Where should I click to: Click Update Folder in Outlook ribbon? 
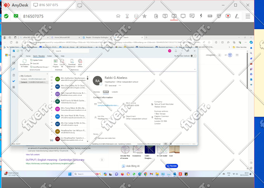pos(36,60)
